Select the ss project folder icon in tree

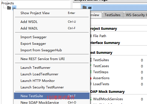coord(9,8)
